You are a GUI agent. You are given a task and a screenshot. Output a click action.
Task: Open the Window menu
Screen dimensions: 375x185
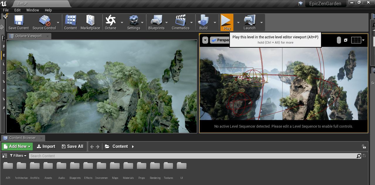pos(32,10)
